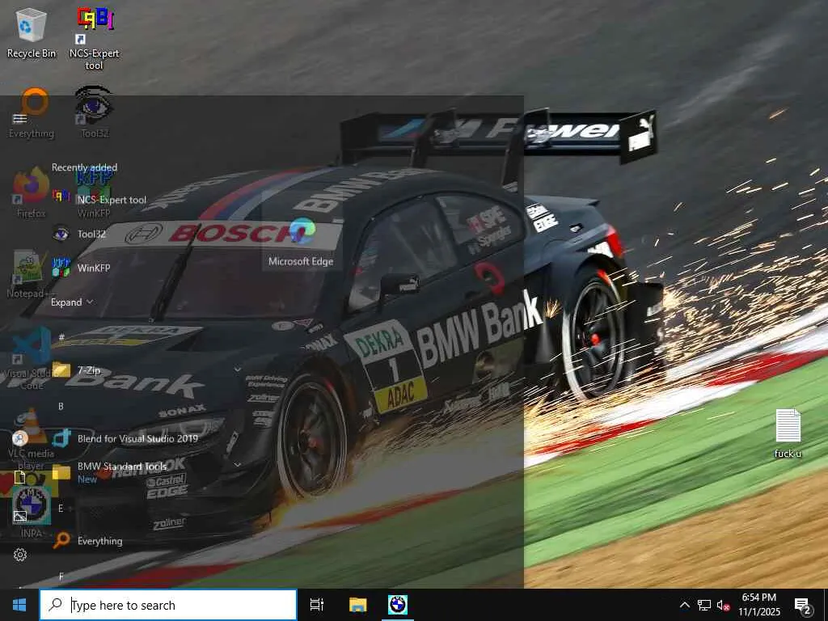
Task: Open Settings gear in the Start menu
Action: pos(20,555)
